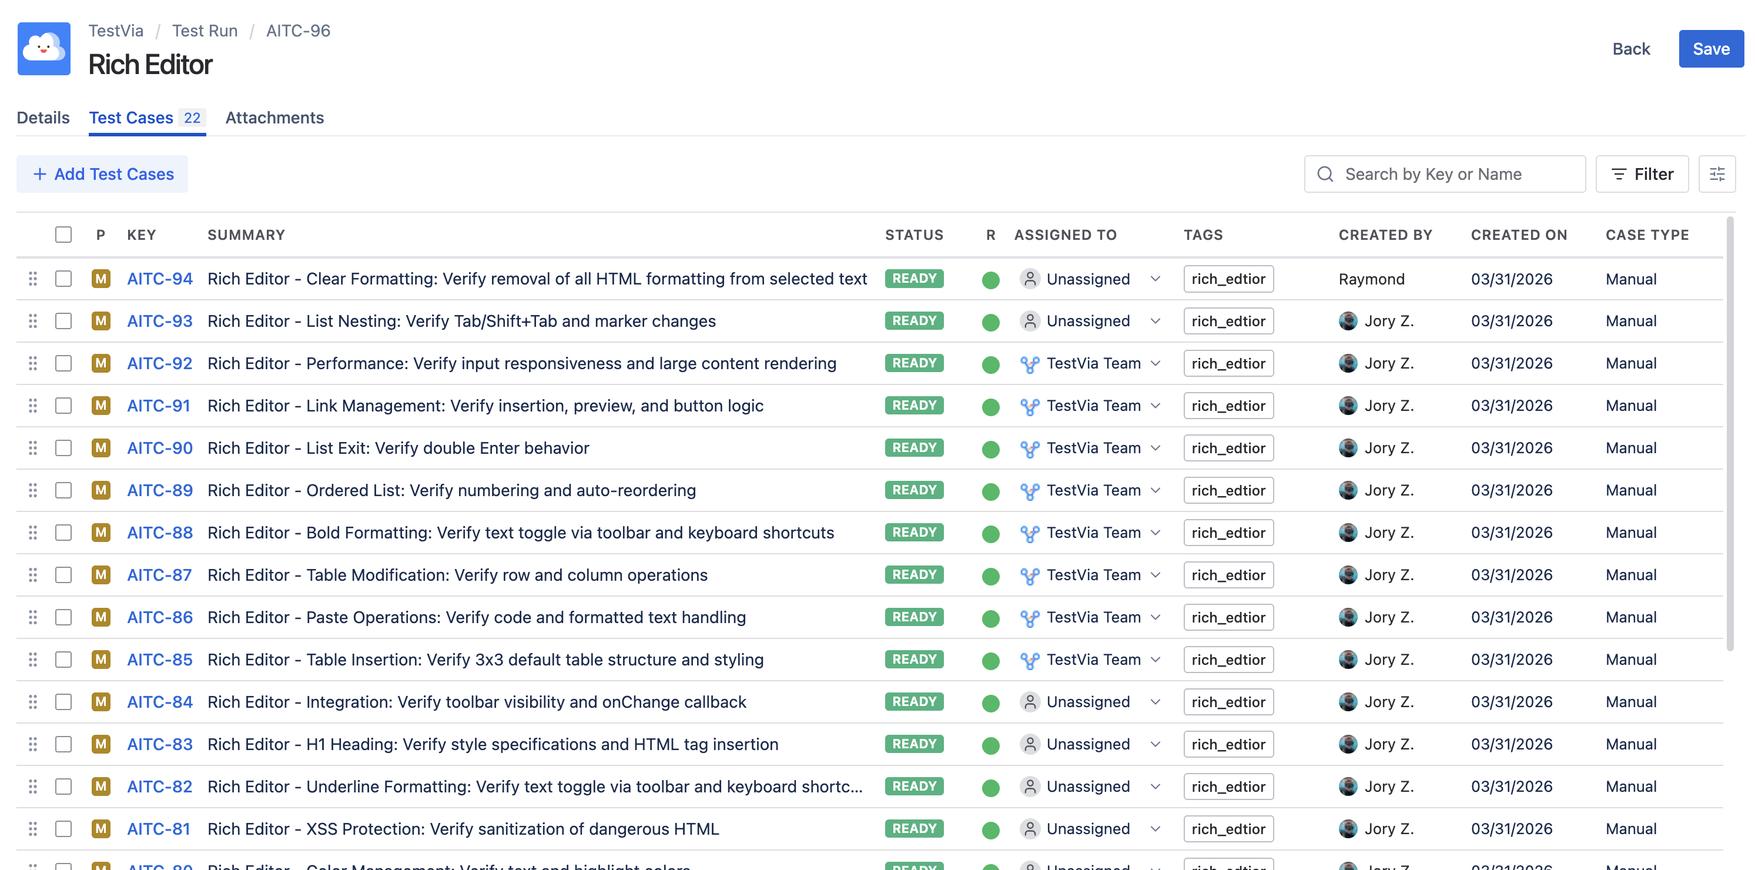
Task: Click the medium priority icon of AITC-93
Action: (101, 321)
